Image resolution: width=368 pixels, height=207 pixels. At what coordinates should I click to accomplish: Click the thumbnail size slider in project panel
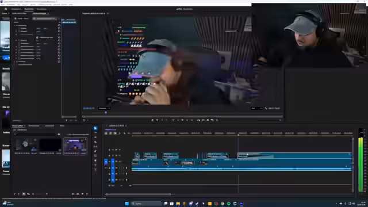pyautogui.click(x=40, y=194)
